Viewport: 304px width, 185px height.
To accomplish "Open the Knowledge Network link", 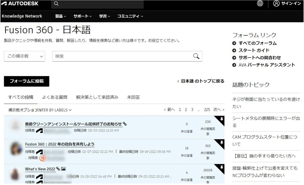I will coord(22,16).
